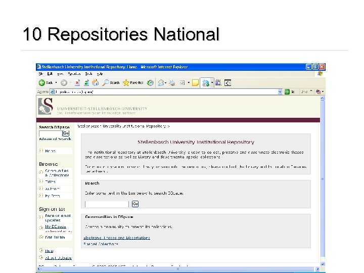Browse by Authors link
This screenshot has width=364, height=273.
click(52, 189)
